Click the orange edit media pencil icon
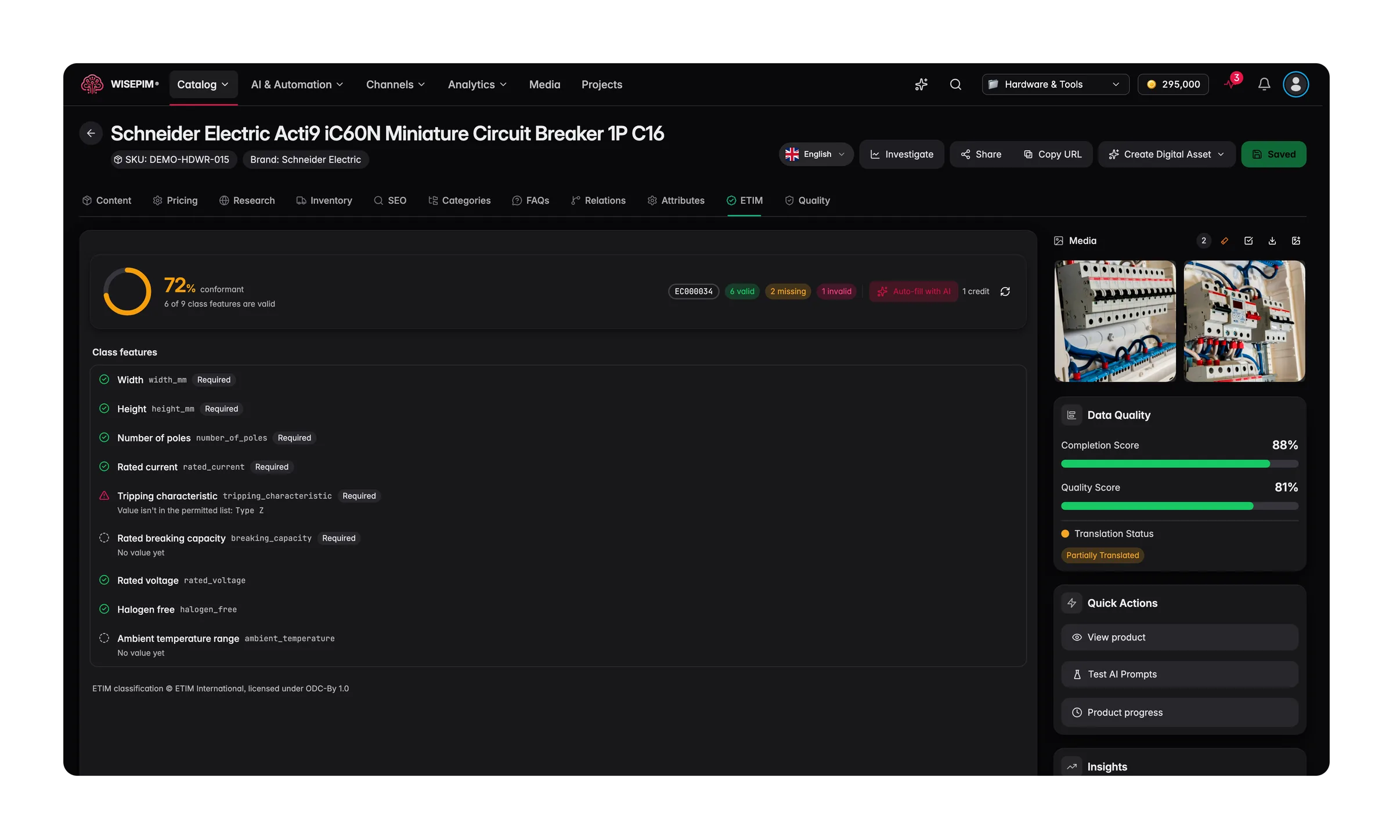This screenshot has width=1393, height=839. click(x=1225, y=240)
